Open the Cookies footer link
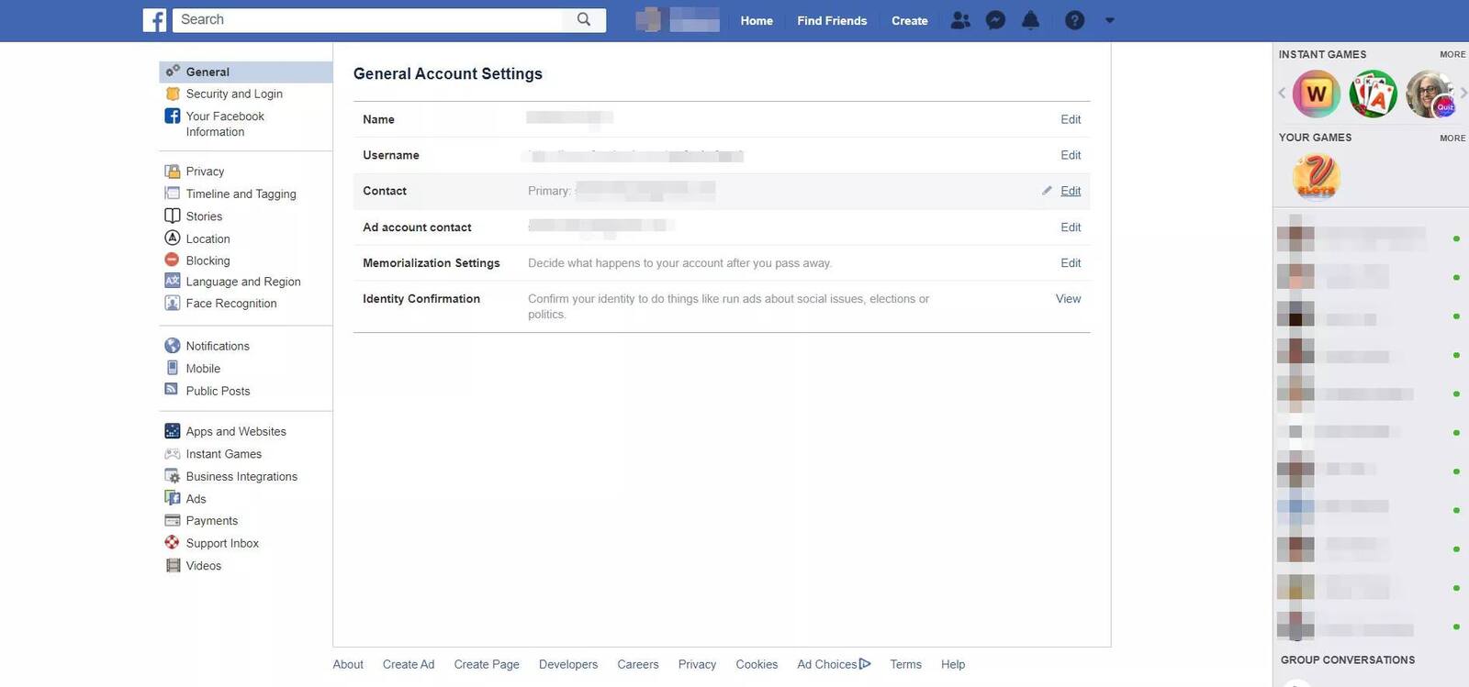The image size is (1469, 687). (x=757, y=664)
